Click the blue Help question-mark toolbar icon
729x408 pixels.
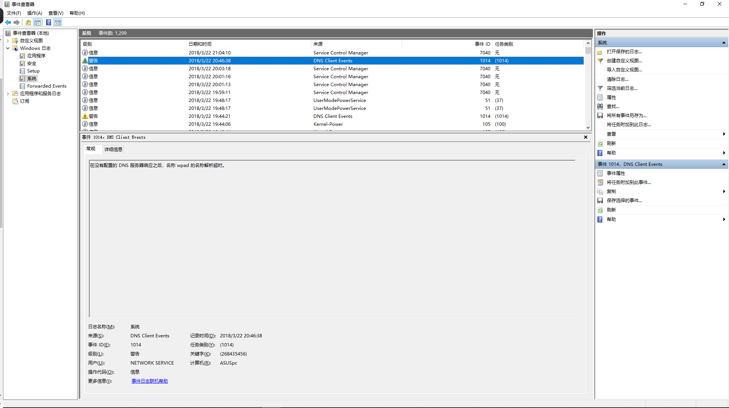coord(48,23)
